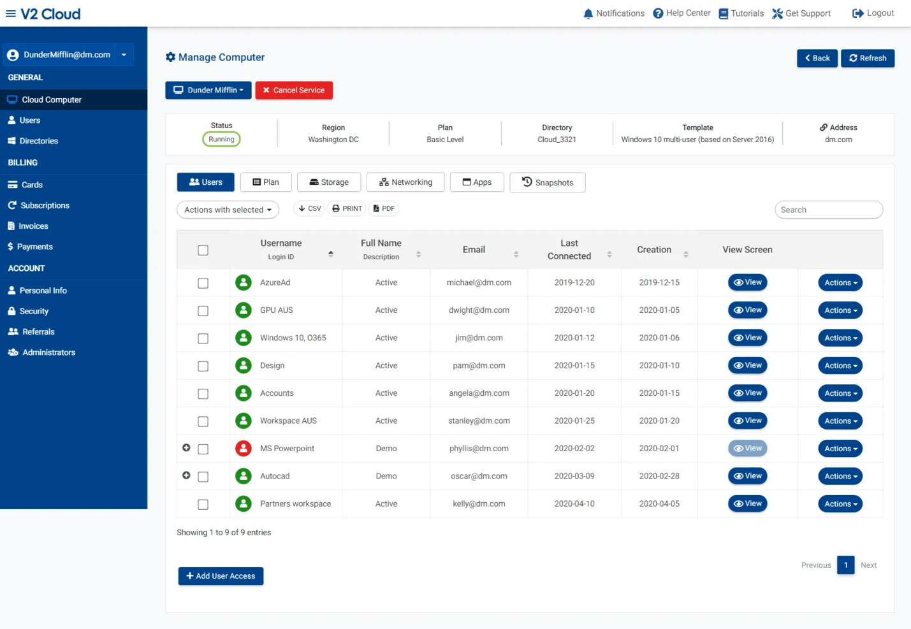Expand the Dunder Mifflin computer dropdown
This screenshot has width=911, height=629.
point(208,90)
